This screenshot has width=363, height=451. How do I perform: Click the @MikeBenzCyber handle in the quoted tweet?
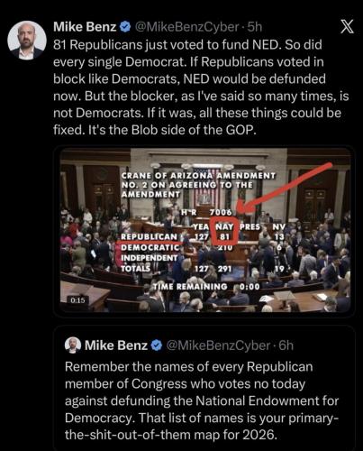(x=218, y=345)
